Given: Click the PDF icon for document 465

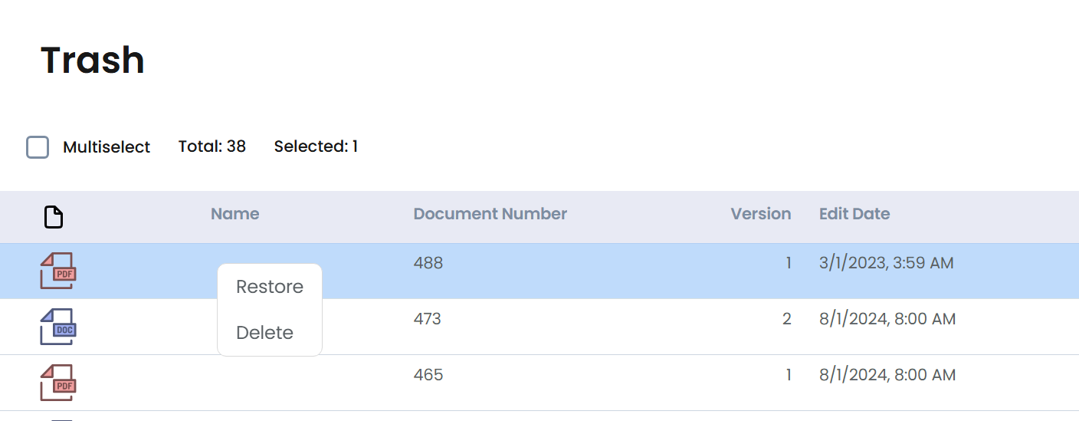Looking at the screenshot, I should pos(58,383).
